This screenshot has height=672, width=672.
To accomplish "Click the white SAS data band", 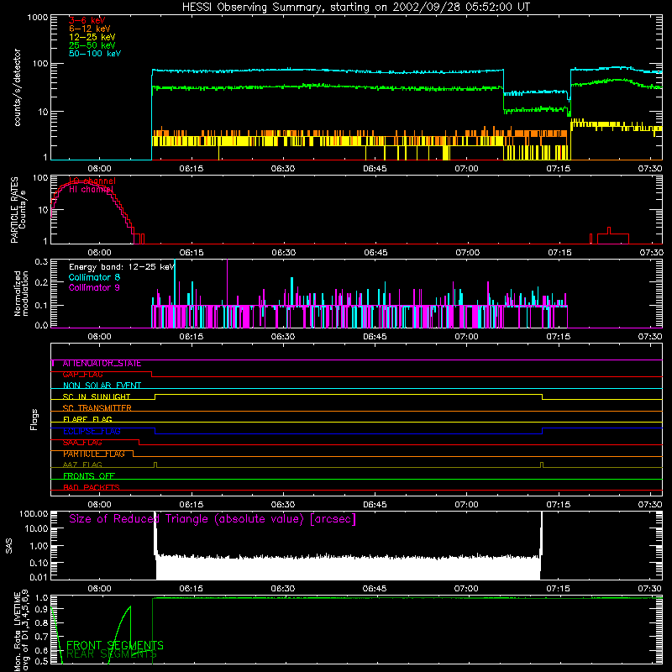I will [x=348, y=568].
